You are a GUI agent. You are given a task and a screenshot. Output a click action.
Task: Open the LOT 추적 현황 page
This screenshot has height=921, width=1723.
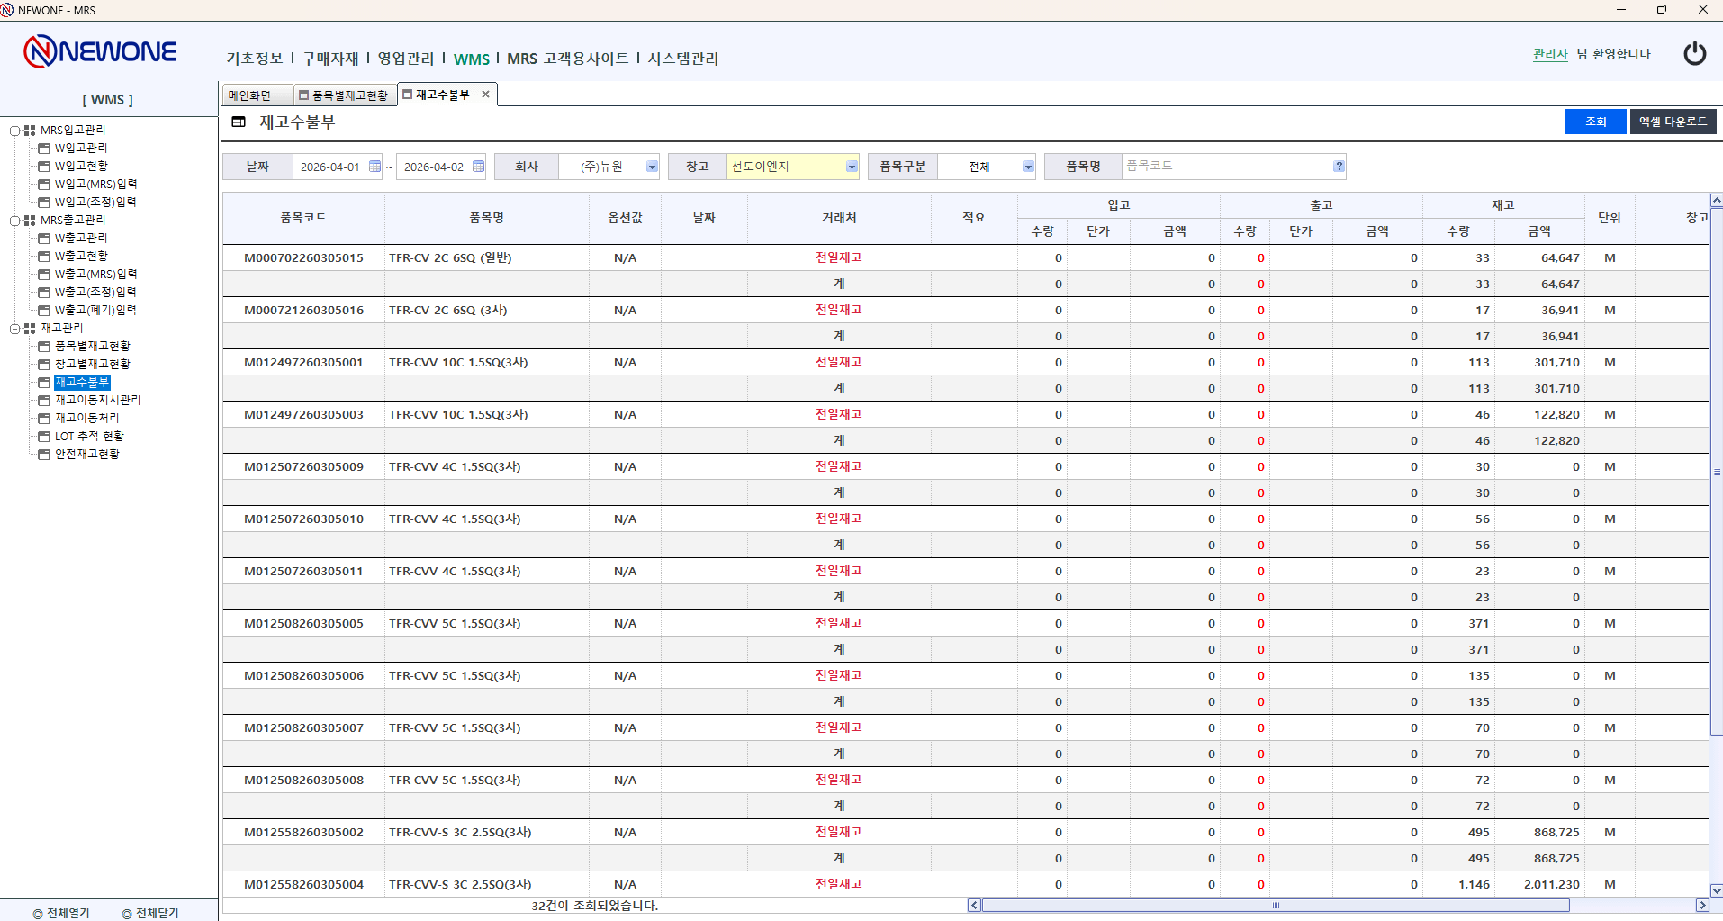(x=89, y=436)
